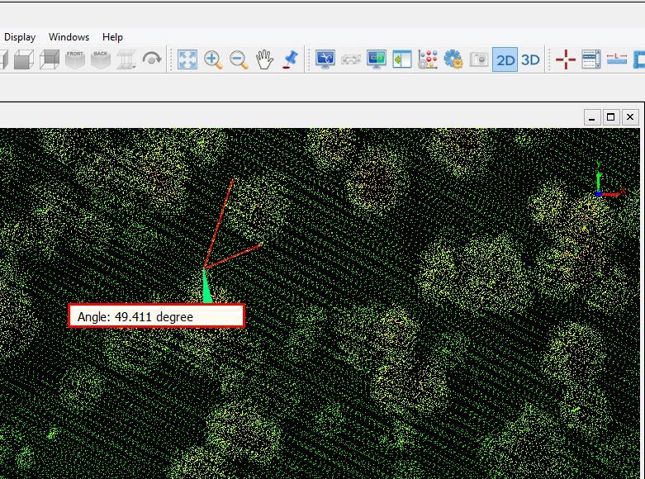Open the colored dots chart settings icon

tap(428, 59)
